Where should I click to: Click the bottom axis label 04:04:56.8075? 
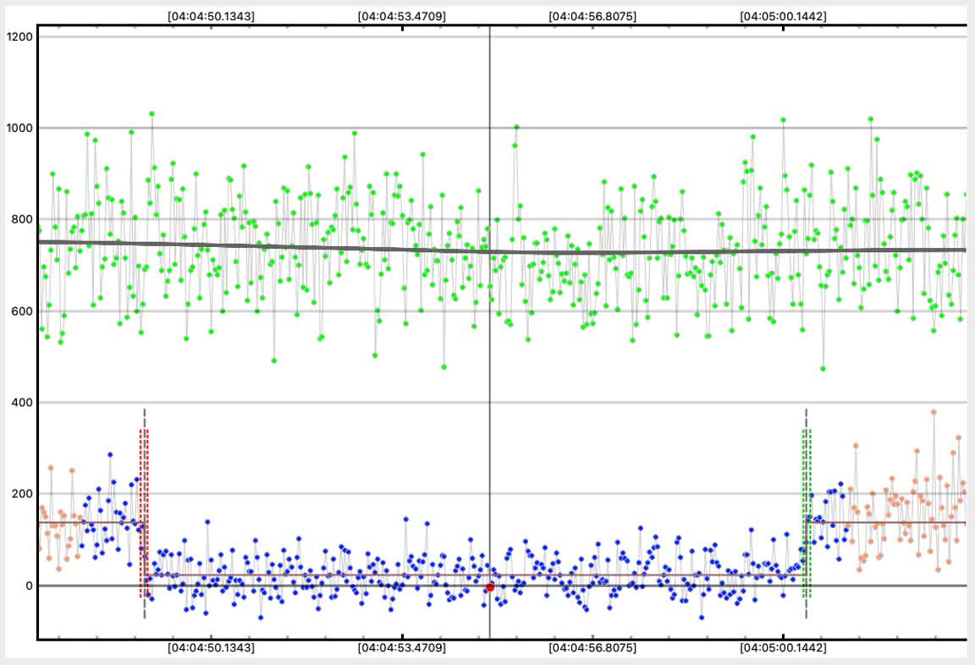(x=592, y=647)
